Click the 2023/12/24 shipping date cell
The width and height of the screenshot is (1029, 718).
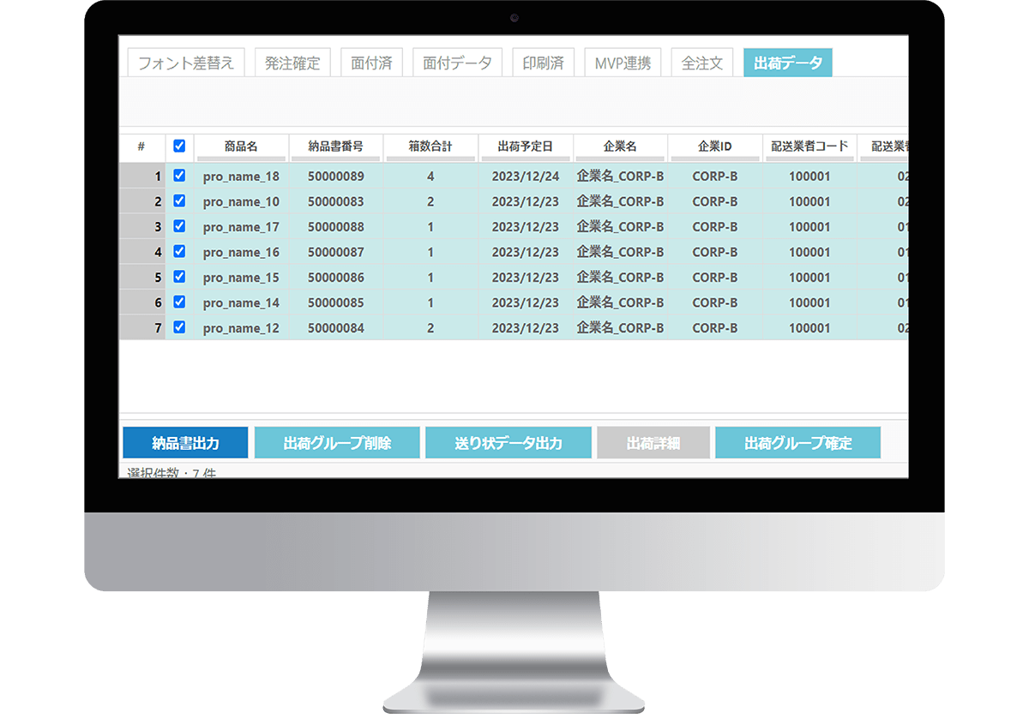[x=525, y=177]
